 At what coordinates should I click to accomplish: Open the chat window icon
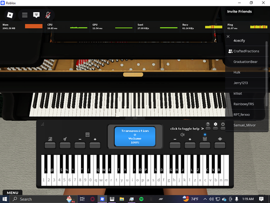pos(36,15)
